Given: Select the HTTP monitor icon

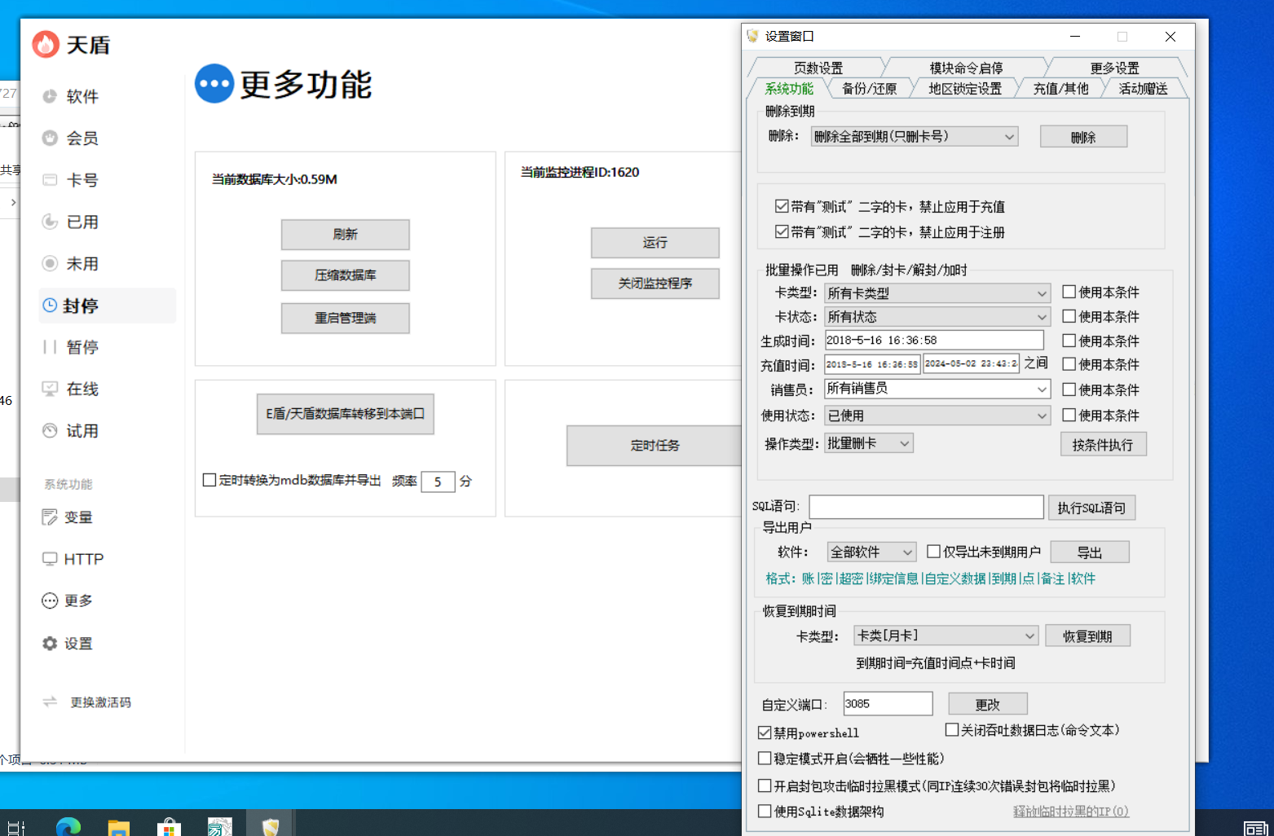Looking at the screenshot, I should point(50,559).
